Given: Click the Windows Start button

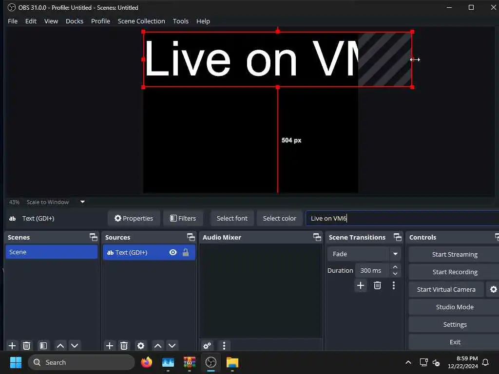Looking at the screenshot, I should pyautogui.click(x=16, y=362).
